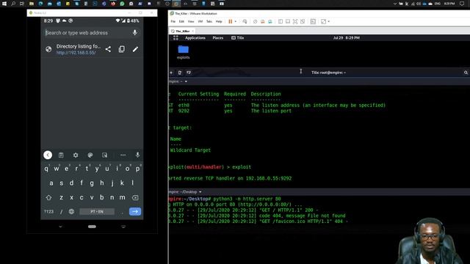
Task: Tap the slash key on keyboard
Action: [61, 212]
